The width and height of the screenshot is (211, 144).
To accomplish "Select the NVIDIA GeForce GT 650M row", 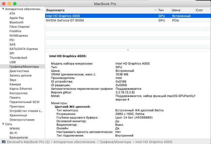I will click(128, 20).
